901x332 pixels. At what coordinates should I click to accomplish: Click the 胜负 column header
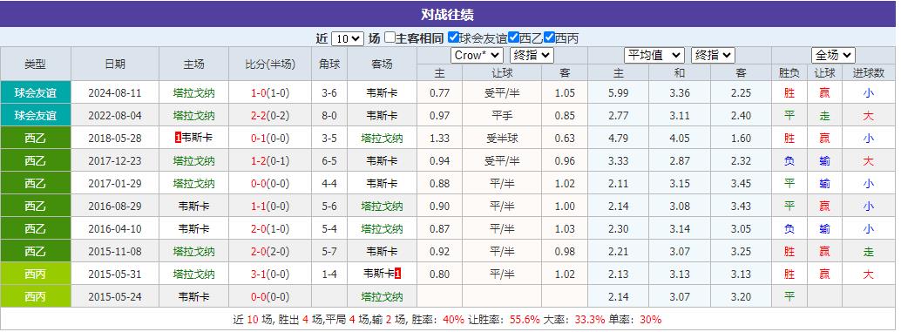[x=789, y=73]
